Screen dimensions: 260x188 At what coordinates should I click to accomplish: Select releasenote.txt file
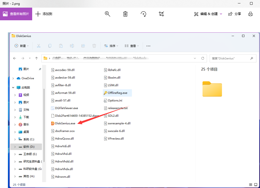point(115,108)
